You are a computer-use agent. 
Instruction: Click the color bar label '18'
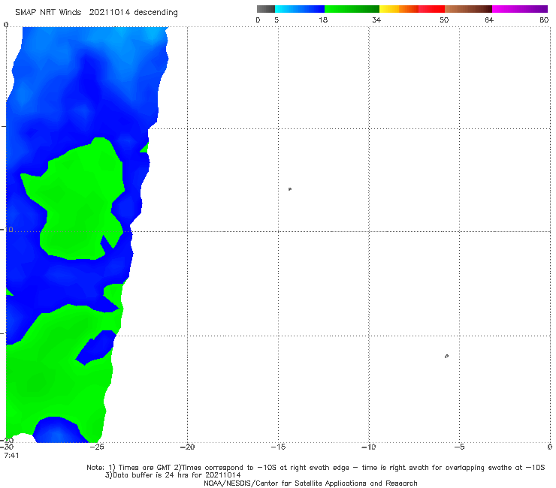point(323,20)
